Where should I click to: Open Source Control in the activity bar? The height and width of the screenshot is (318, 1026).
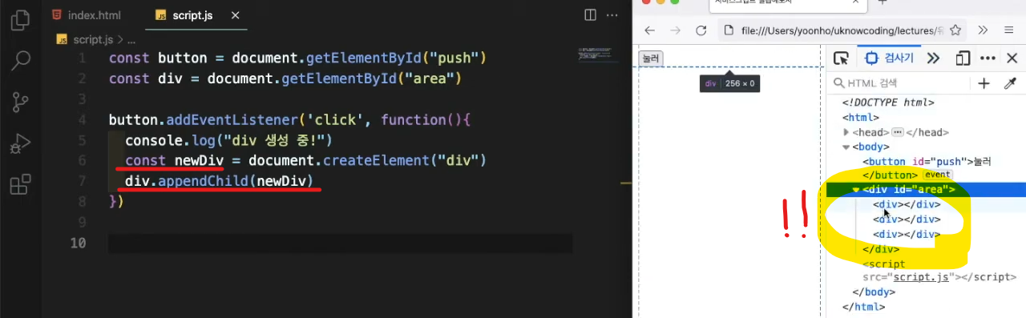(x=20, y=103)
